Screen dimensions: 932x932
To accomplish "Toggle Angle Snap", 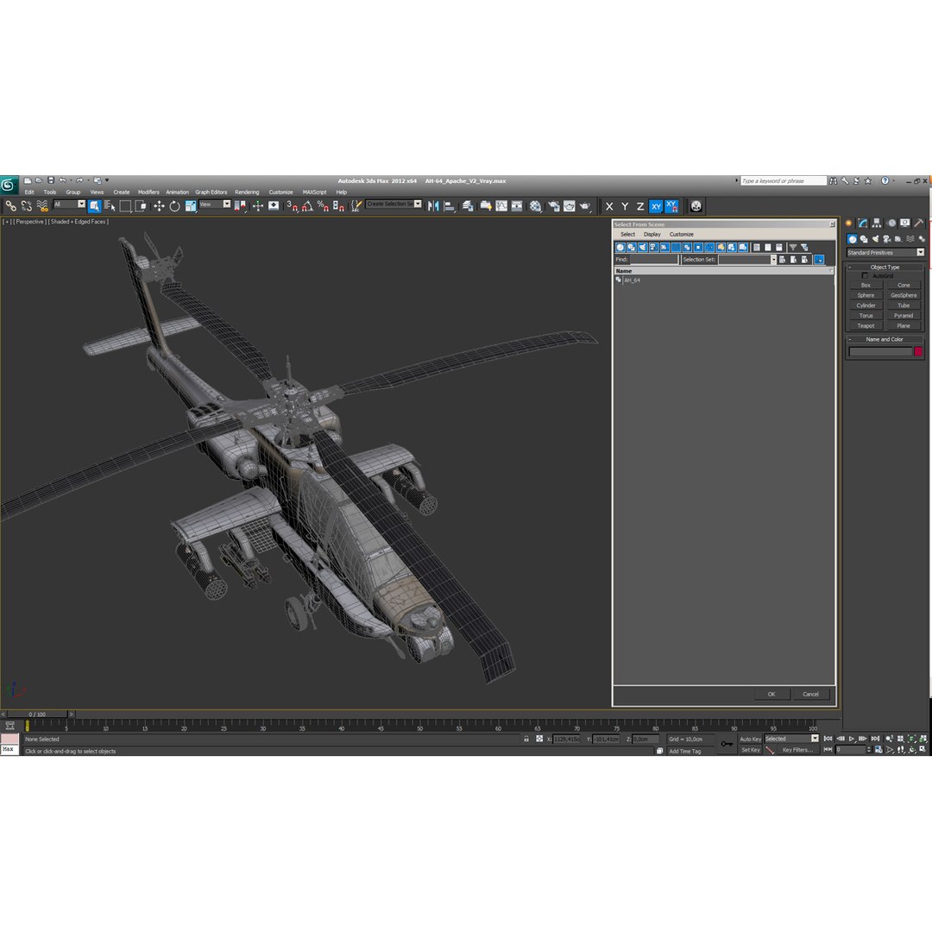I will 307,206.
